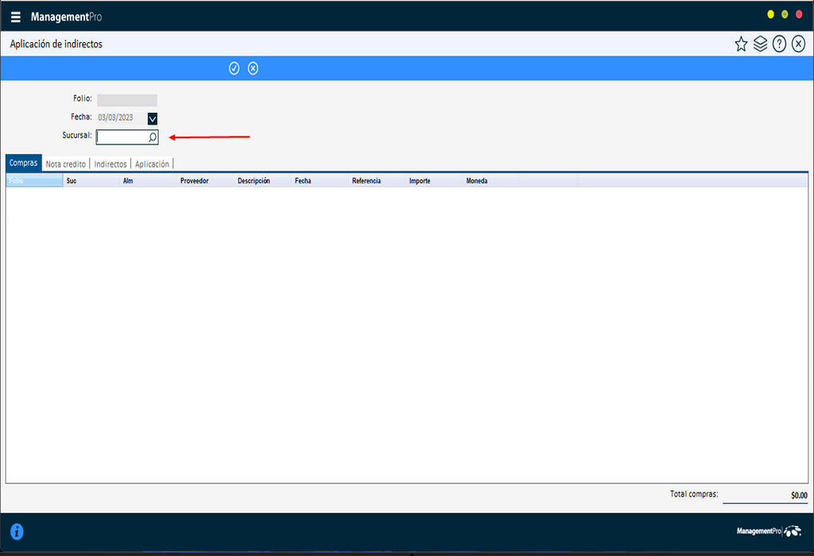The image size is (814, 556).
Task: Expand the Fecha date dropdown
Action: click(x=153, y=118)
